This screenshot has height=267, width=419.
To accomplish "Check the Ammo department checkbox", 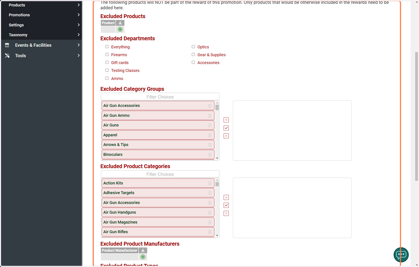I will coord(107,78).
